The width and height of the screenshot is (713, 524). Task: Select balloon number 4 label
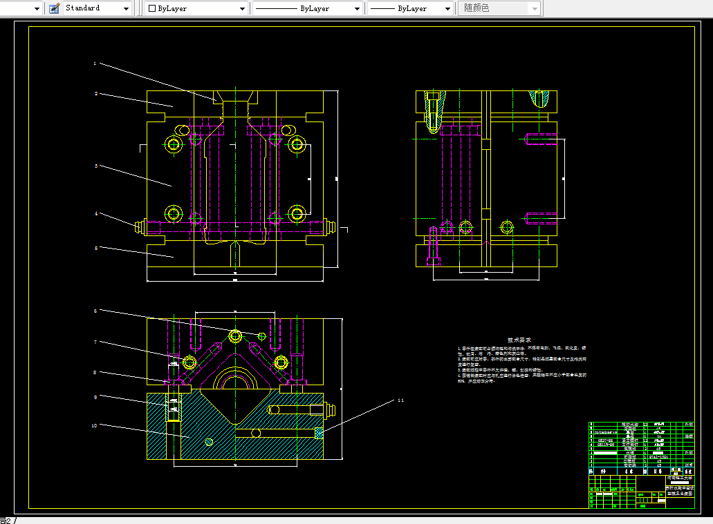pos(96,213)
